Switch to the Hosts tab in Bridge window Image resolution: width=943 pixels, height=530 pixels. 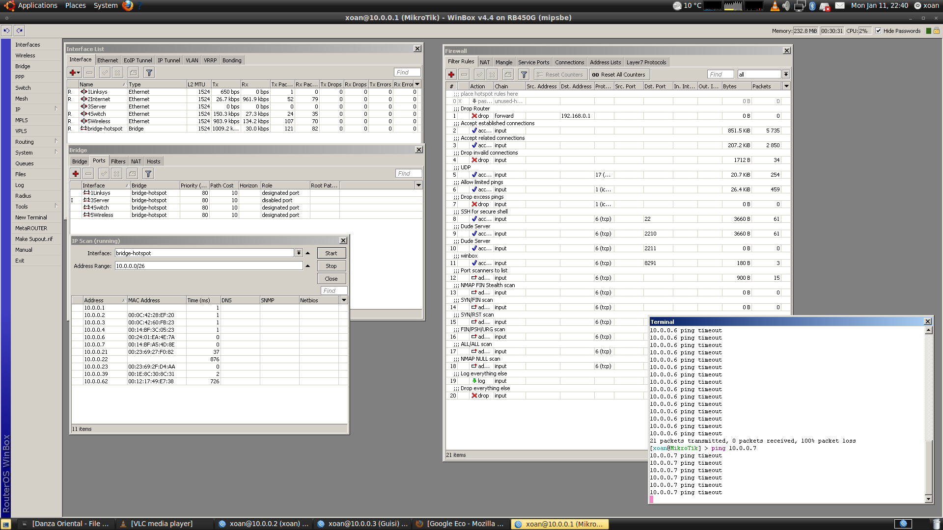point(154,161)
